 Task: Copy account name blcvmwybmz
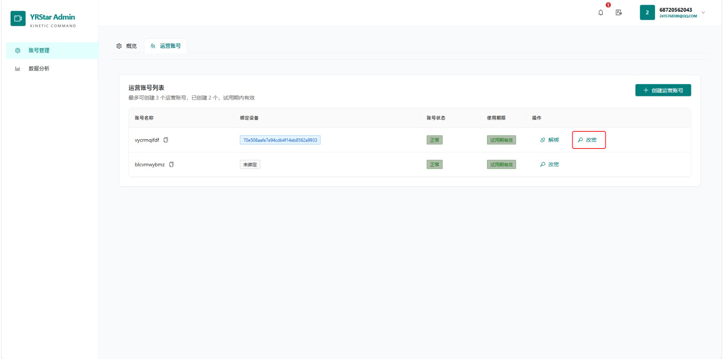[171, 164]
